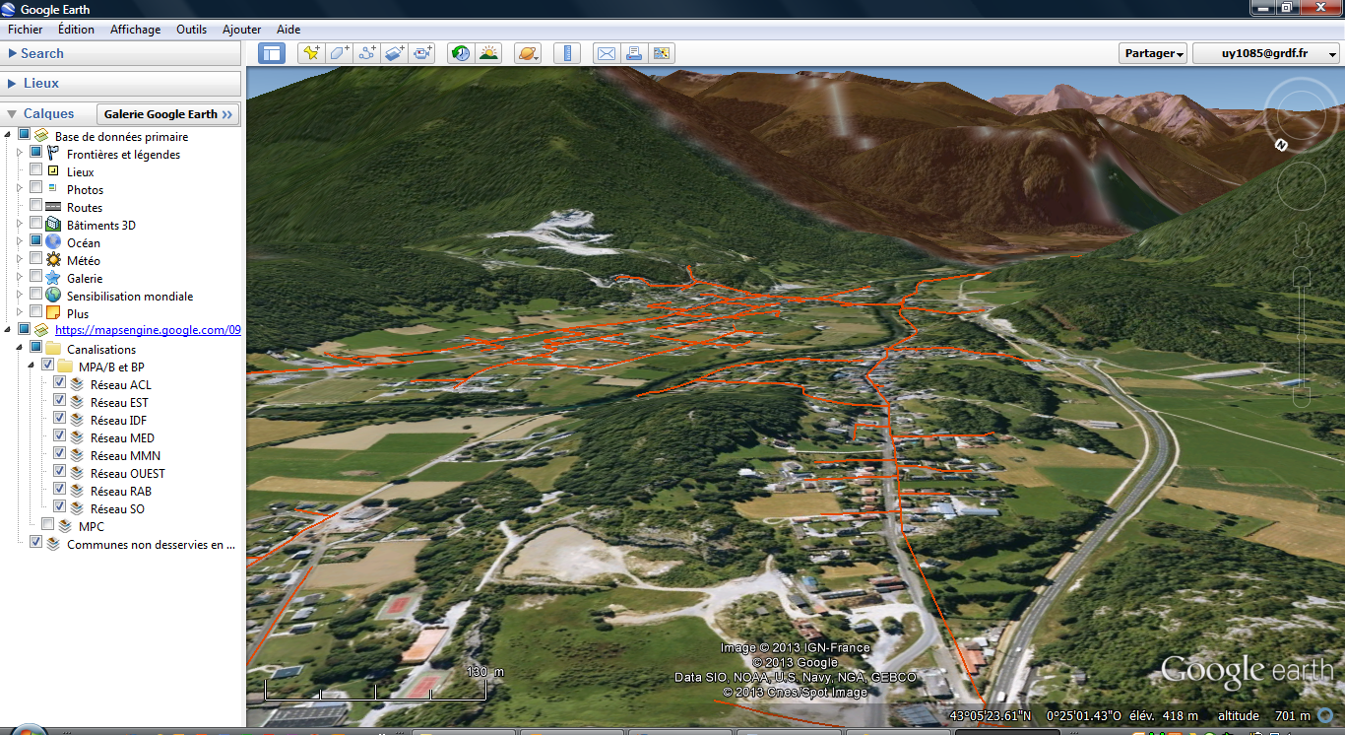Enable the Lieux layer checkbox
This screenshot has width=1345, height=735.
pos(35,171)
